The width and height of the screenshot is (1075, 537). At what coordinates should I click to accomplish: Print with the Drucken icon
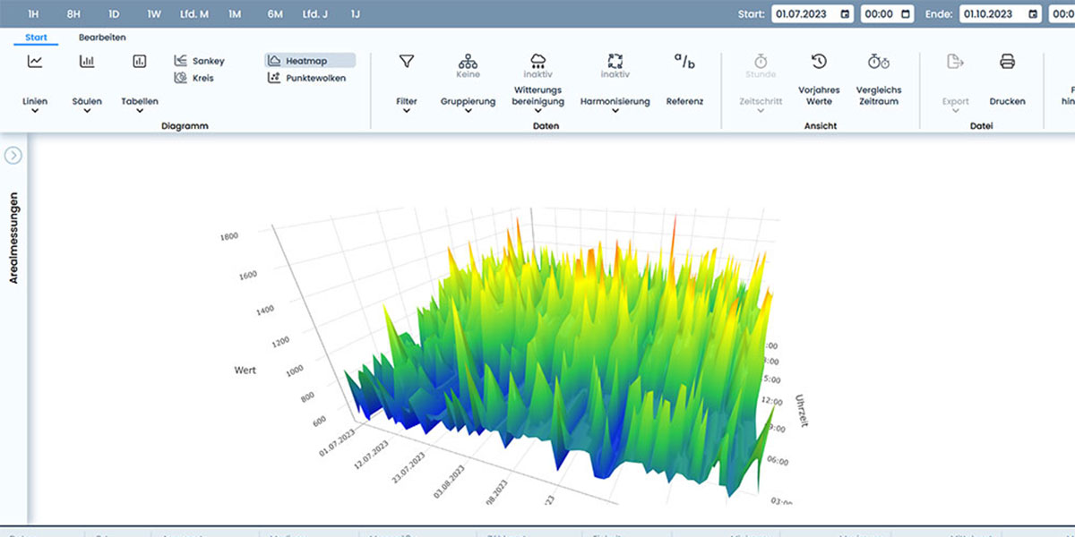tap(1007, 61)
